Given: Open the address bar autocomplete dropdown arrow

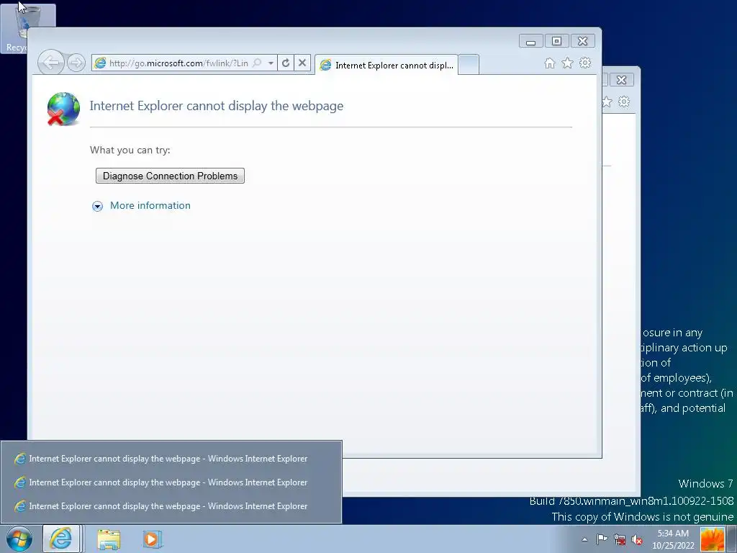Looking at the screenshot, I should pos(271,63).
